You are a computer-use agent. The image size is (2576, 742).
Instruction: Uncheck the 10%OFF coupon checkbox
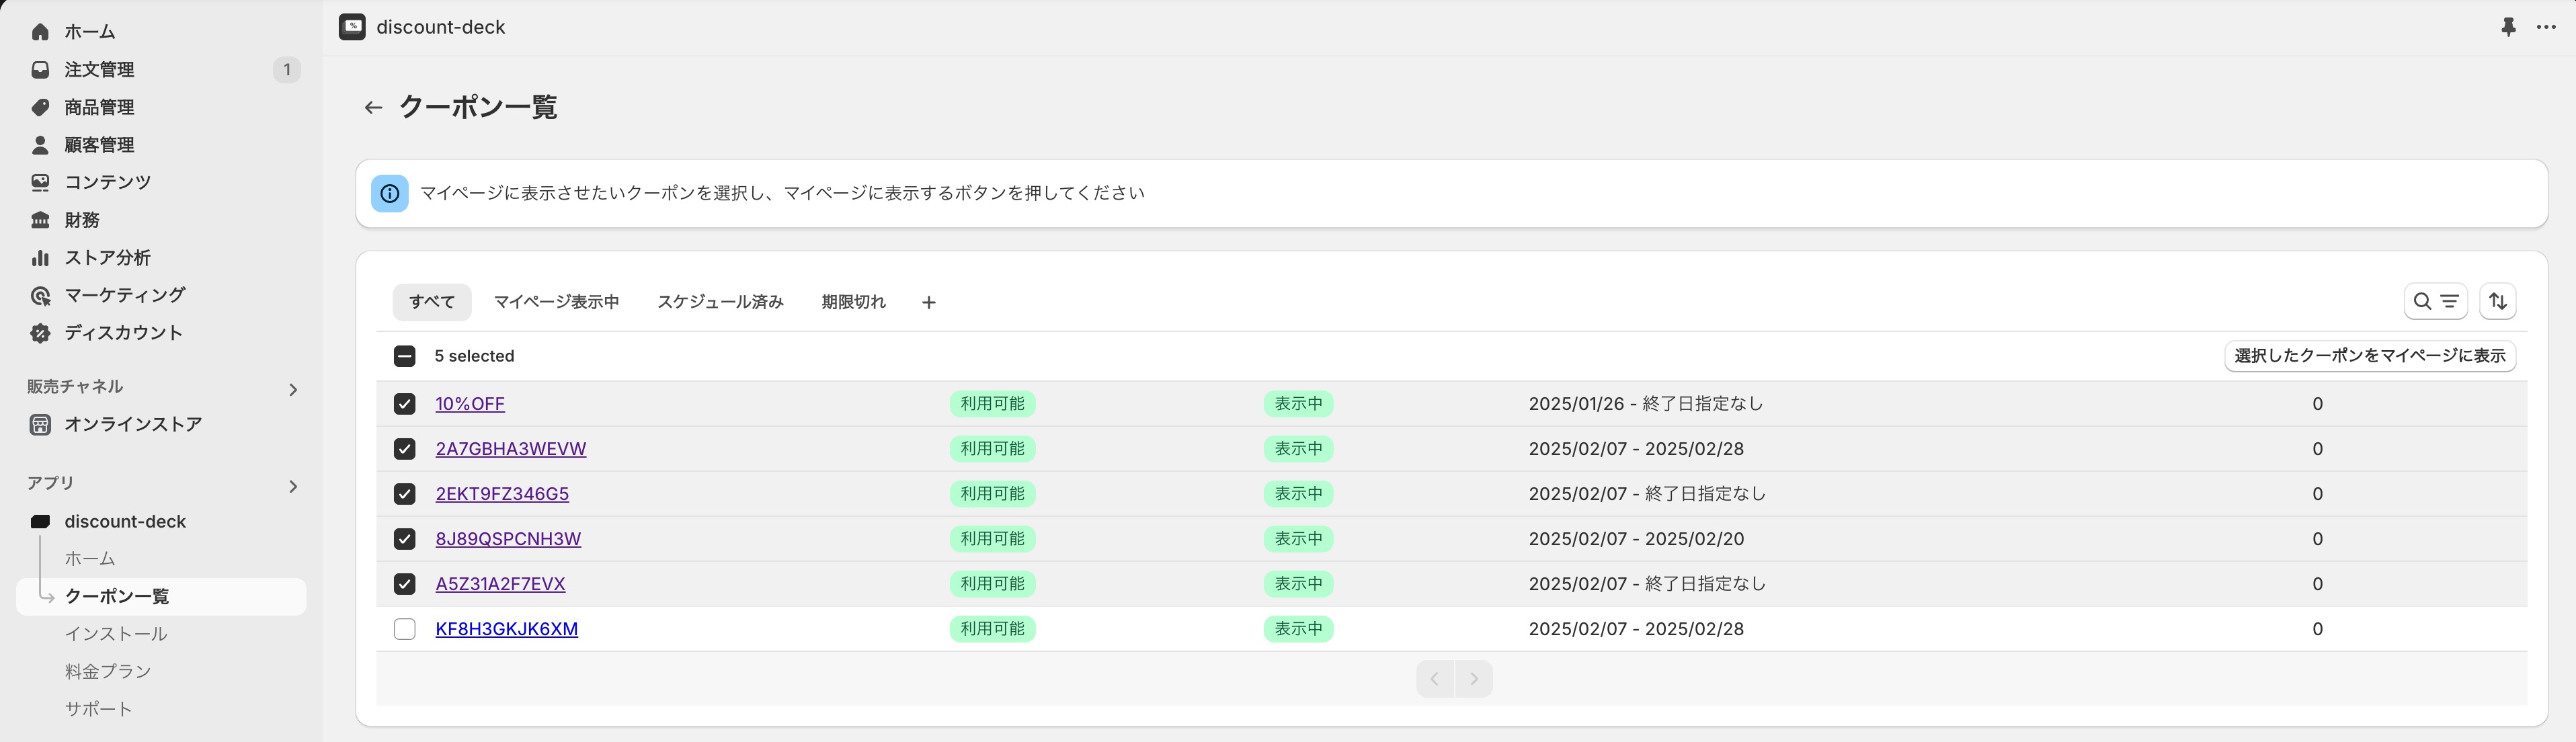pos(404,404)
